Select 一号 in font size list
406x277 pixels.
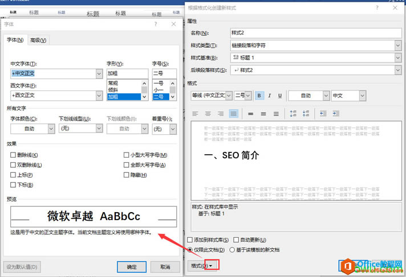[161, 83]
